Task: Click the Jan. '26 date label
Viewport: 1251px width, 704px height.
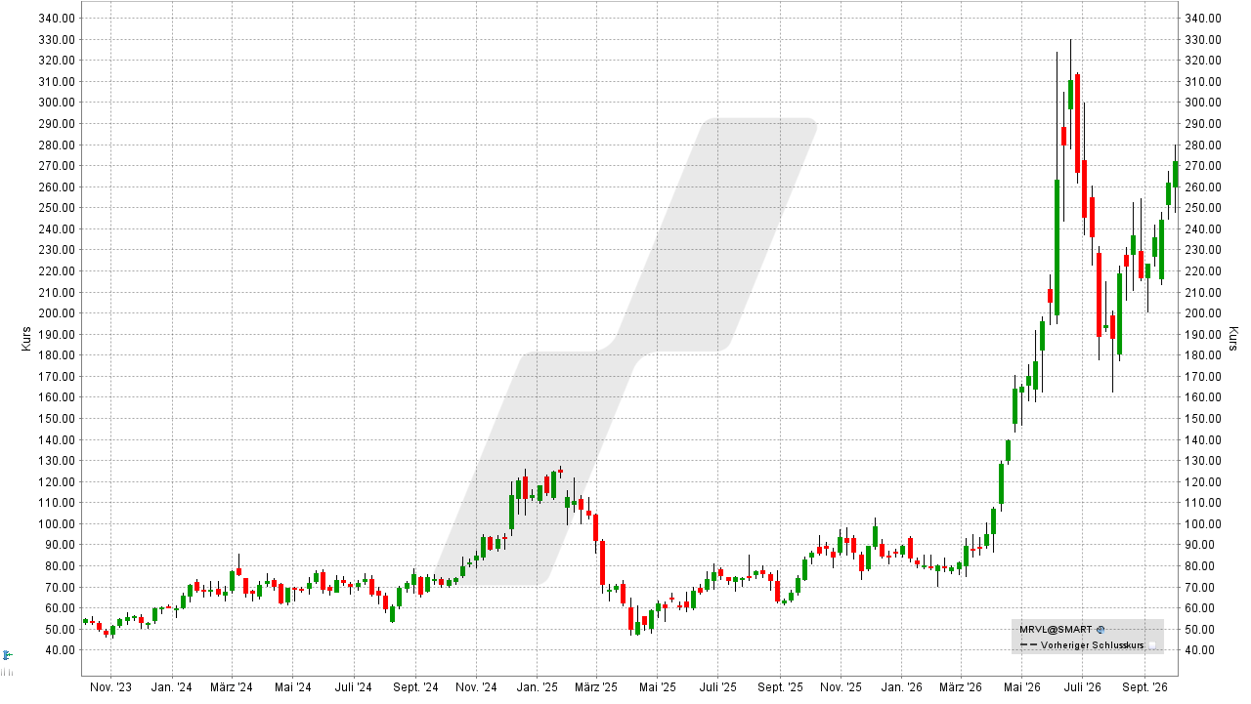Action: coord(901,687)
